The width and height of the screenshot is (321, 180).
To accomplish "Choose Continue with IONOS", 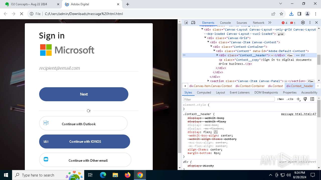I will point(85,141).
